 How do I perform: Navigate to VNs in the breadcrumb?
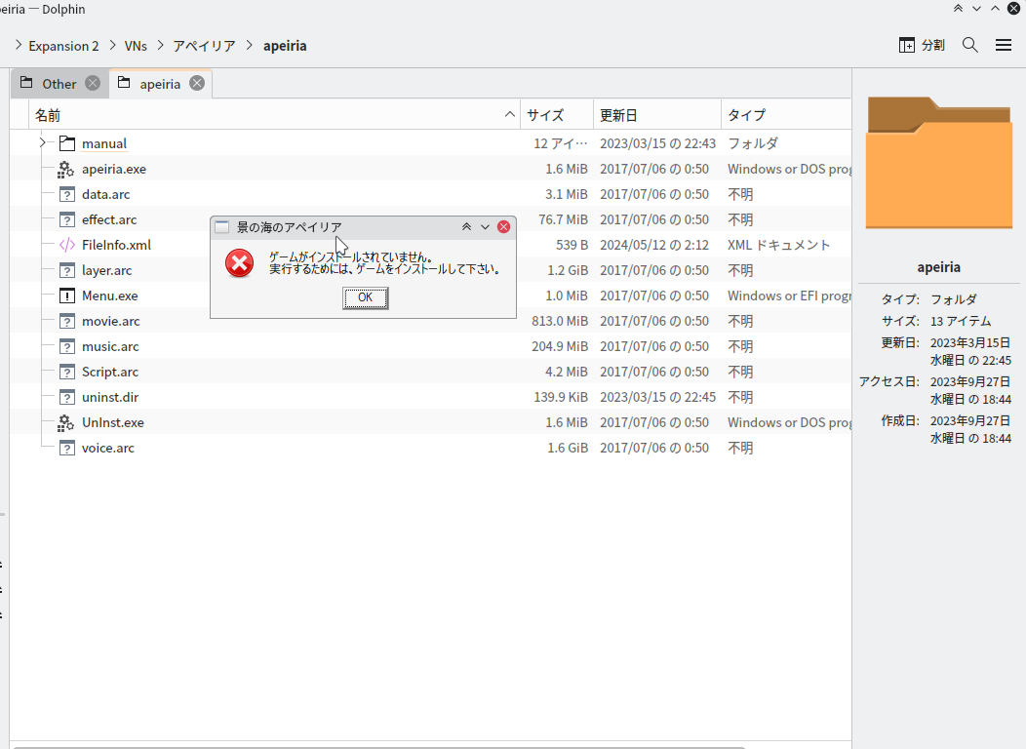[x=136, y=46]
